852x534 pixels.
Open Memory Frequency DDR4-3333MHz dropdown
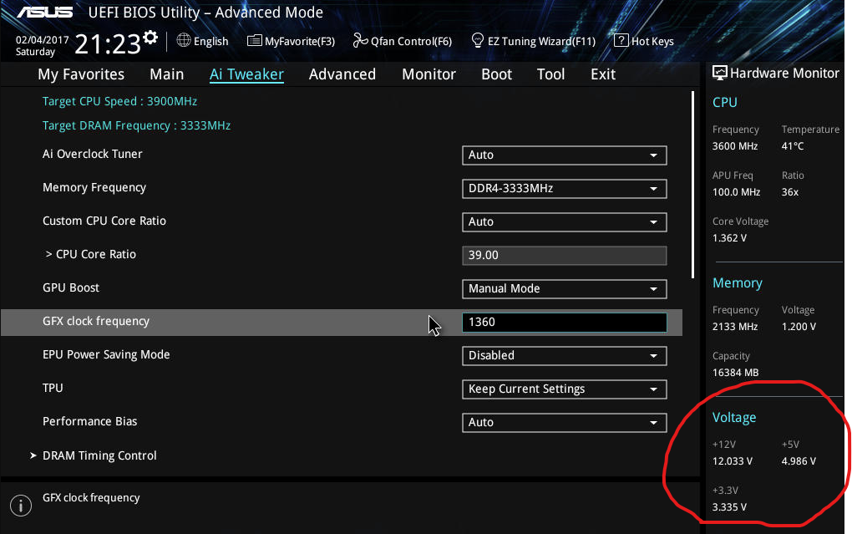pos(564,188)
